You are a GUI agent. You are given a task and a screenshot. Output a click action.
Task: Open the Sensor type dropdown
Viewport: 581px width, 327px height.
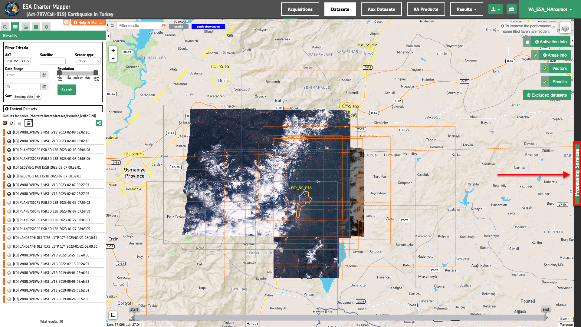click(88, 61)
